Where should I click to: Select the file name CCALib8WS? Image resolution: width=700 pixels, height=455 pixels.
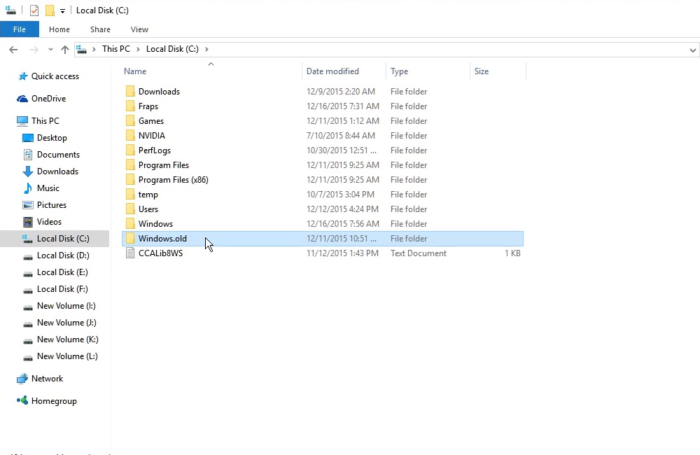pos(161,253)
